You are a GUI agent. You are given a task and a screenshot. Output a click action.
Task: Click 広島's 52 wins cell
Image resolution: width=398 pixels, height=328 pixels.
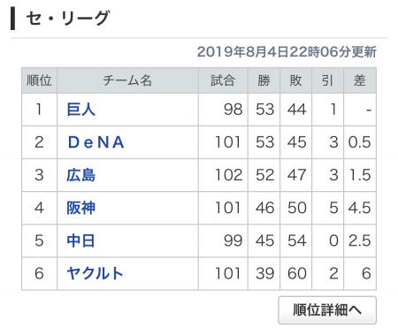[x=264, y=175]
